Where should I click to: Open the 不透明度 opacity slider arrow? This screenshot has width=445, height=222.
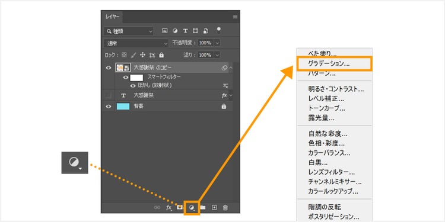217,43
